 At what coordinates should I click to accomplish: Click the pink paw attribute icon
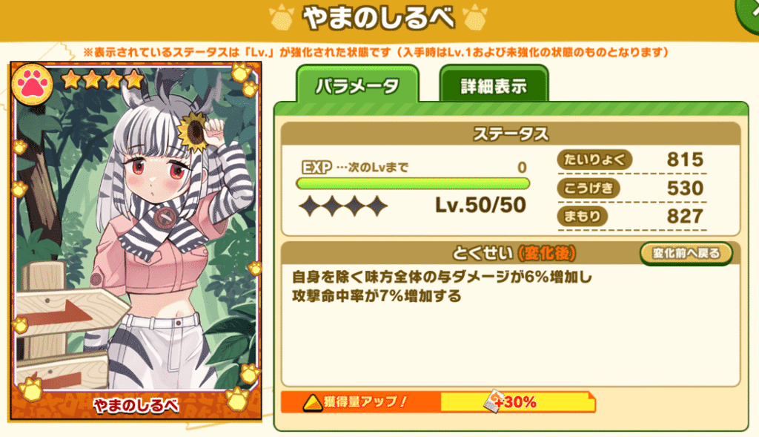coord(32,85)
